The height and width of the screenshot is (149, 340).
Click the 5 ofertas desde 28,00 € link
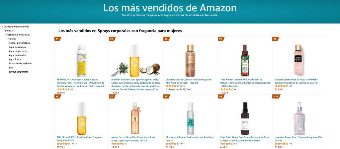[178, 89]
